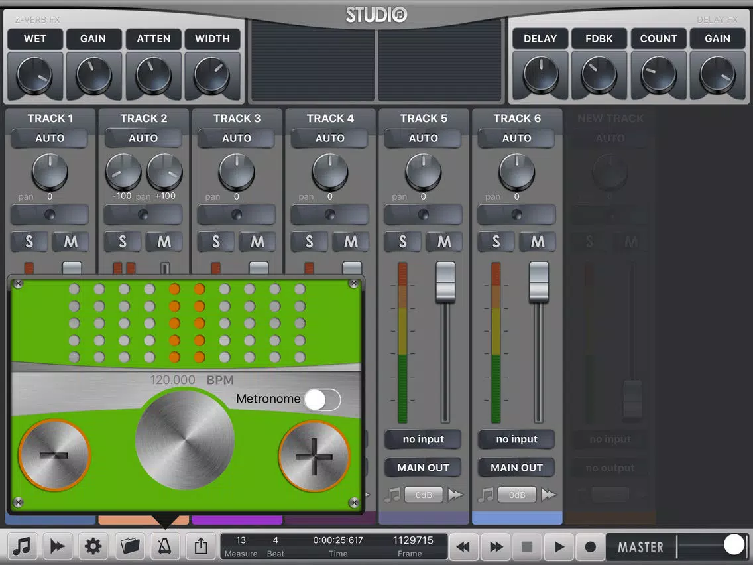The height and width of the screenshot is (565, 753).
Task: Open Track 6's AUTO automation selector
Action: coord(517,139)
